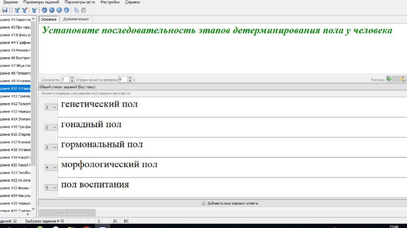Increase the Сложность value with spinner
Viewport: 407px width, 228px height.
pyautogui.click(x=72, y=78)
